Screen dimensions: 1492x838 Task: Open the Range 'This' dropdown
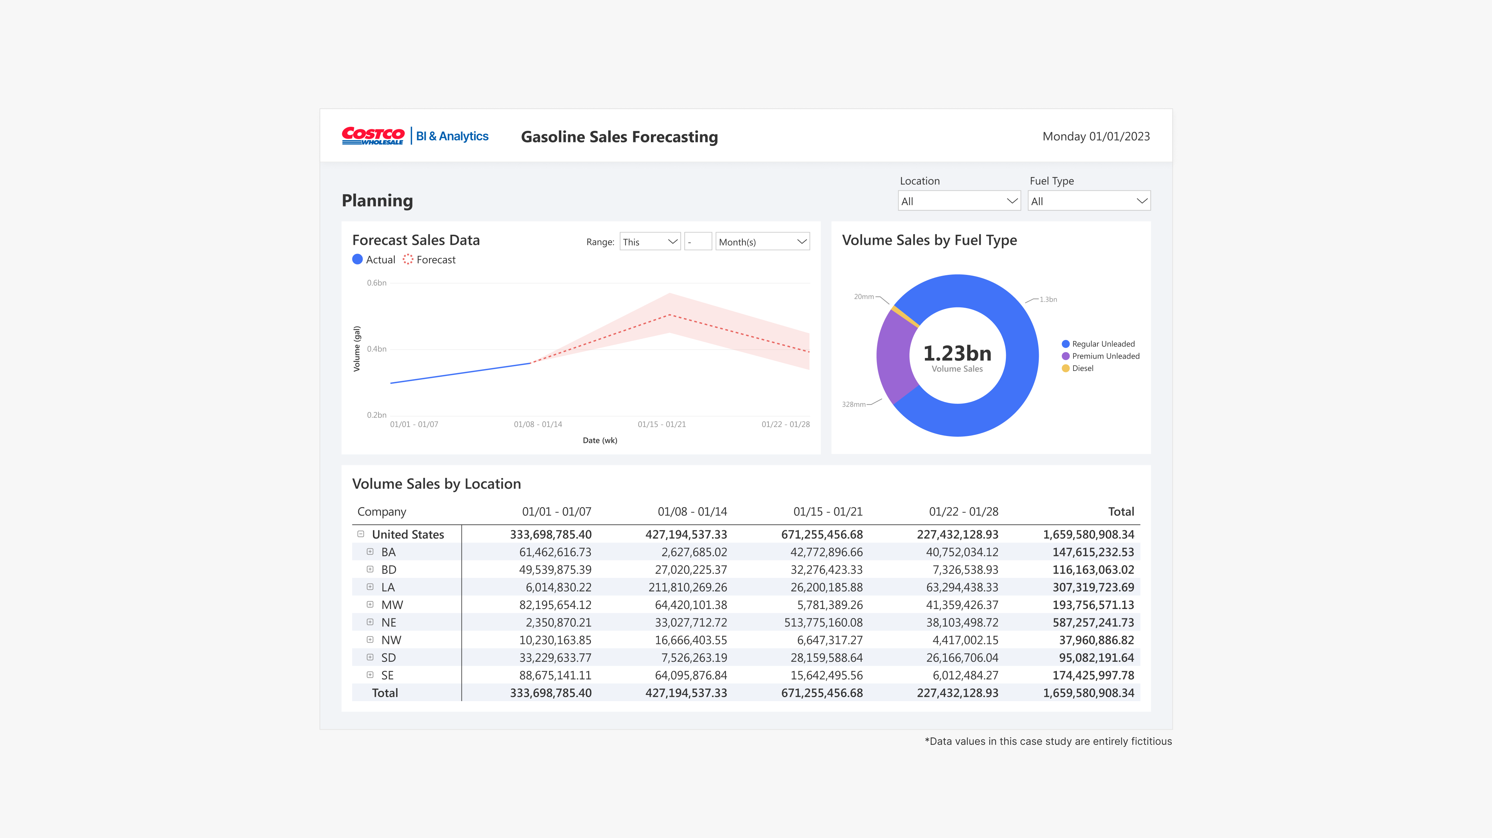tap(650, 241)
